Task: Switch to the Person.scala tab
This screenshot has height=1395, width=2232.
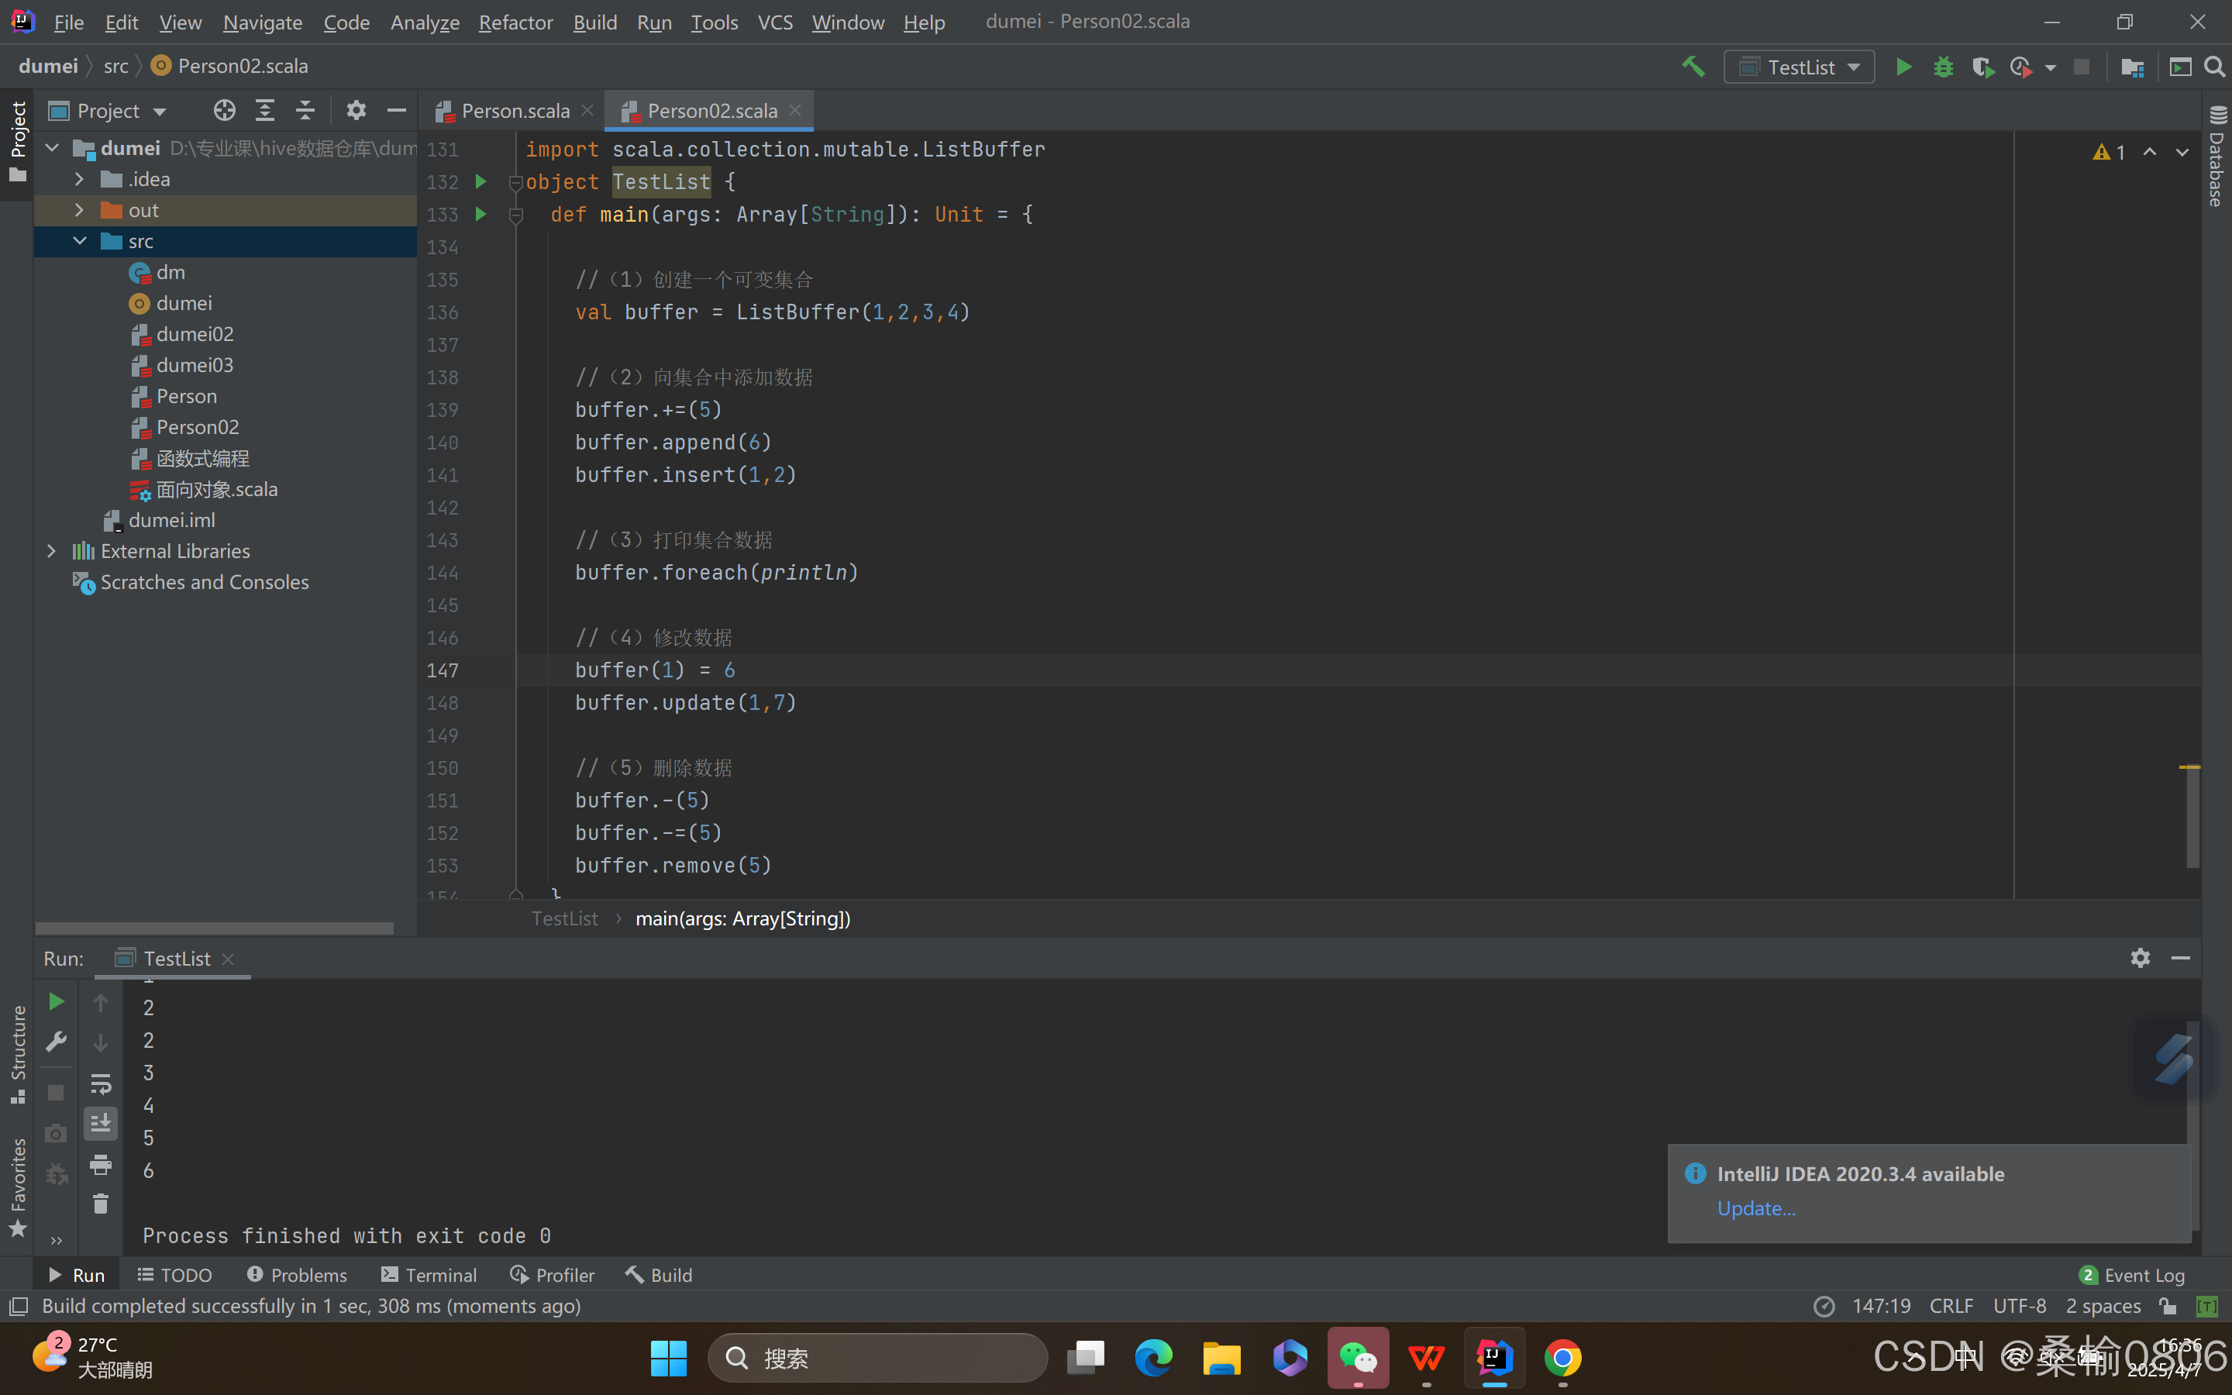Action: coord(515,111)
